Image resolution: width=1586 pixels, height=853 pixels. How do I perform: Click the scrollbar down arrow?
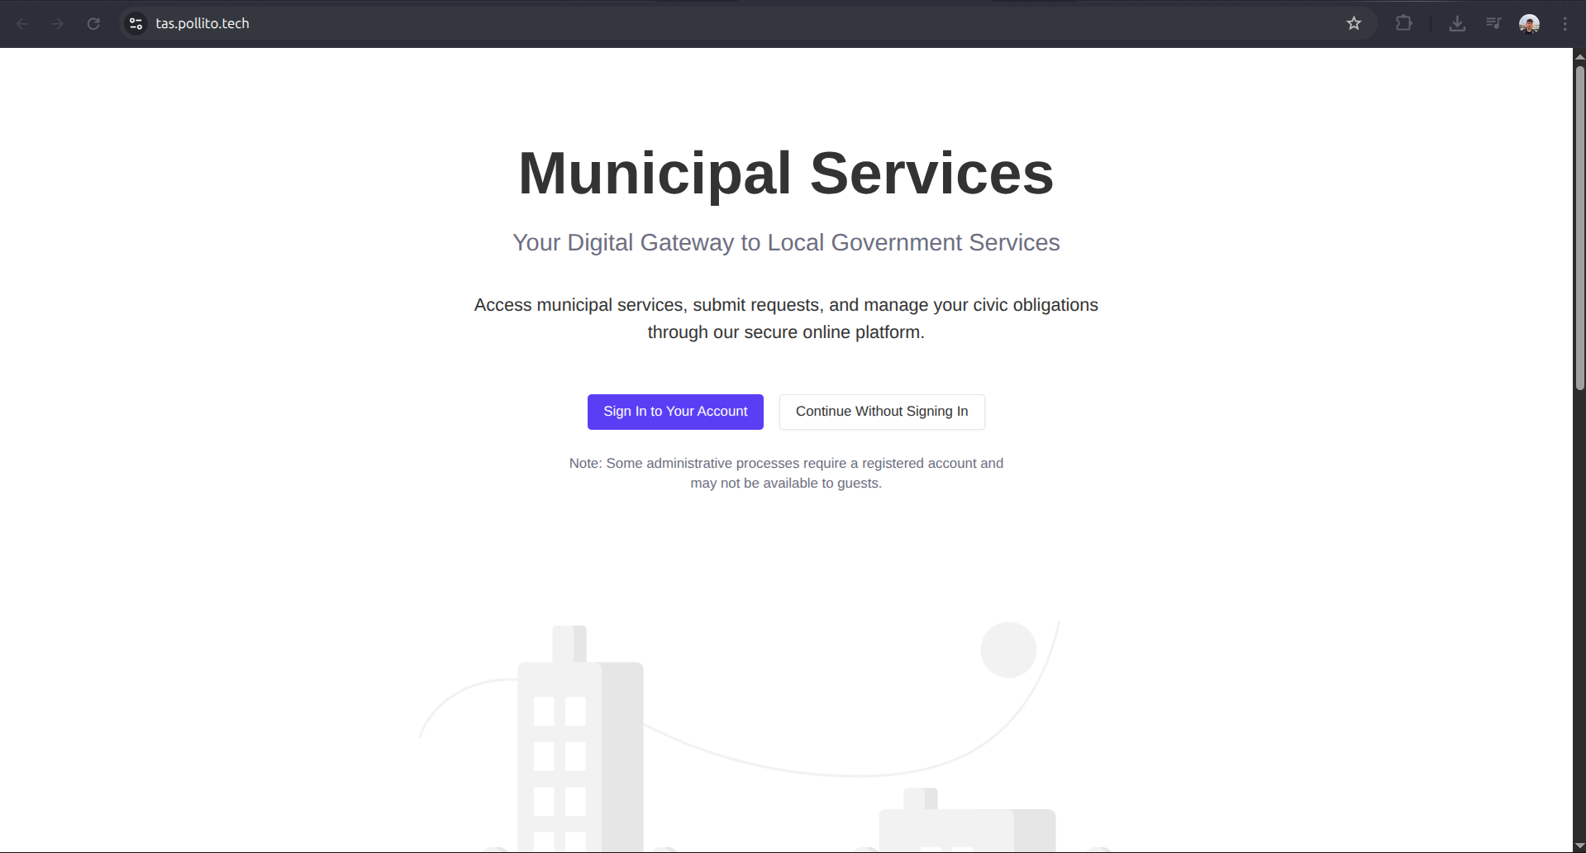pyautogui.click(x=1579, y=846)
